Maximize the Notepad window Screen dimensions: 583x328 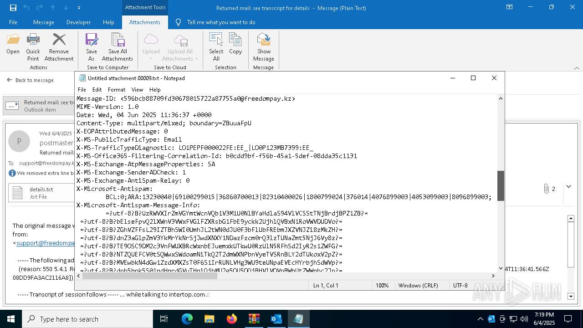pyautogui.click(x=473, y=78)
